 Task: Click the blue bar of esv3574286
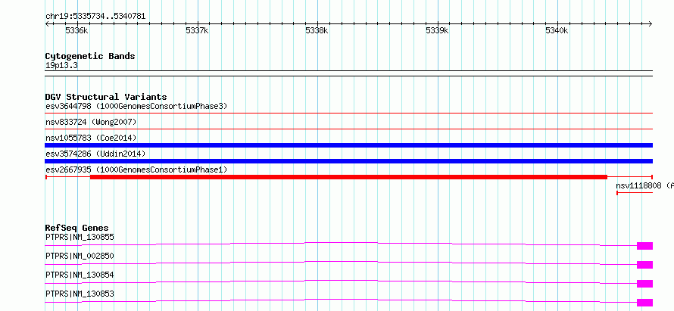point(349,161)
